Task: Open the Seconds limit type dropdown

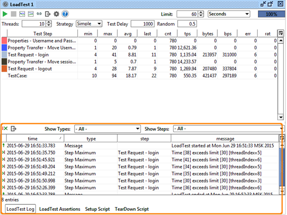Action: click(229, 14)
